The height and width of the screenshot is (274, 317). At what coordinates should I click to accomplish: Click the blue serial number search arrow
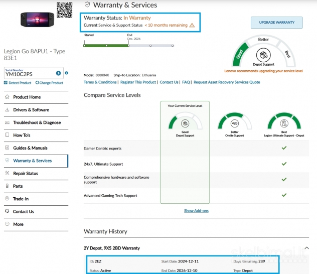(58, 73)
